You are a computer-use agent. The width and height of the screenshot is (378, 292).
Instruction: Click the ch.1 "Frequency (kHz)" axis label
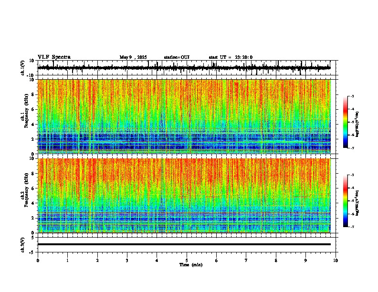(26, 111)
